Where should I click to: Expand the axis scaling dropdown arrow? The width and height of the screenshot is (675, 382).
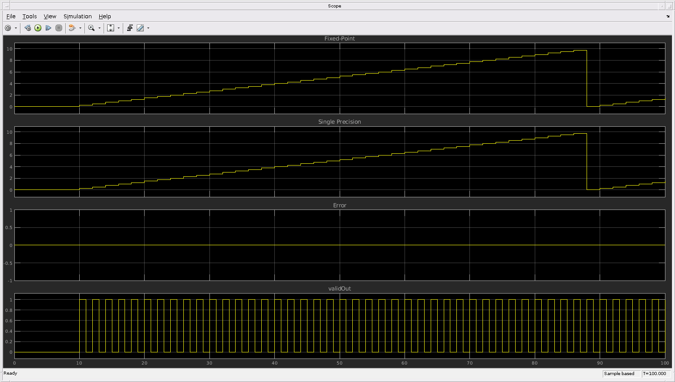coord(118,28)
